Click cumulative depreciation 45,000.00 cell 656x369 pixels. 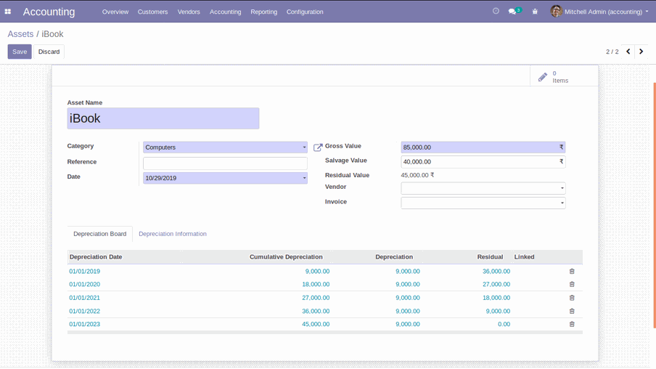316,324
